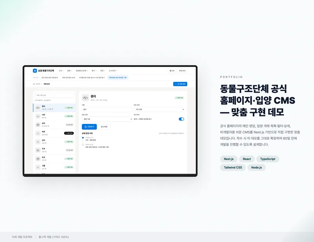This screenshot has height=242, width=314.
Task: Click the green 입양 가능 badge in detail header
Action: coord(179,98)
